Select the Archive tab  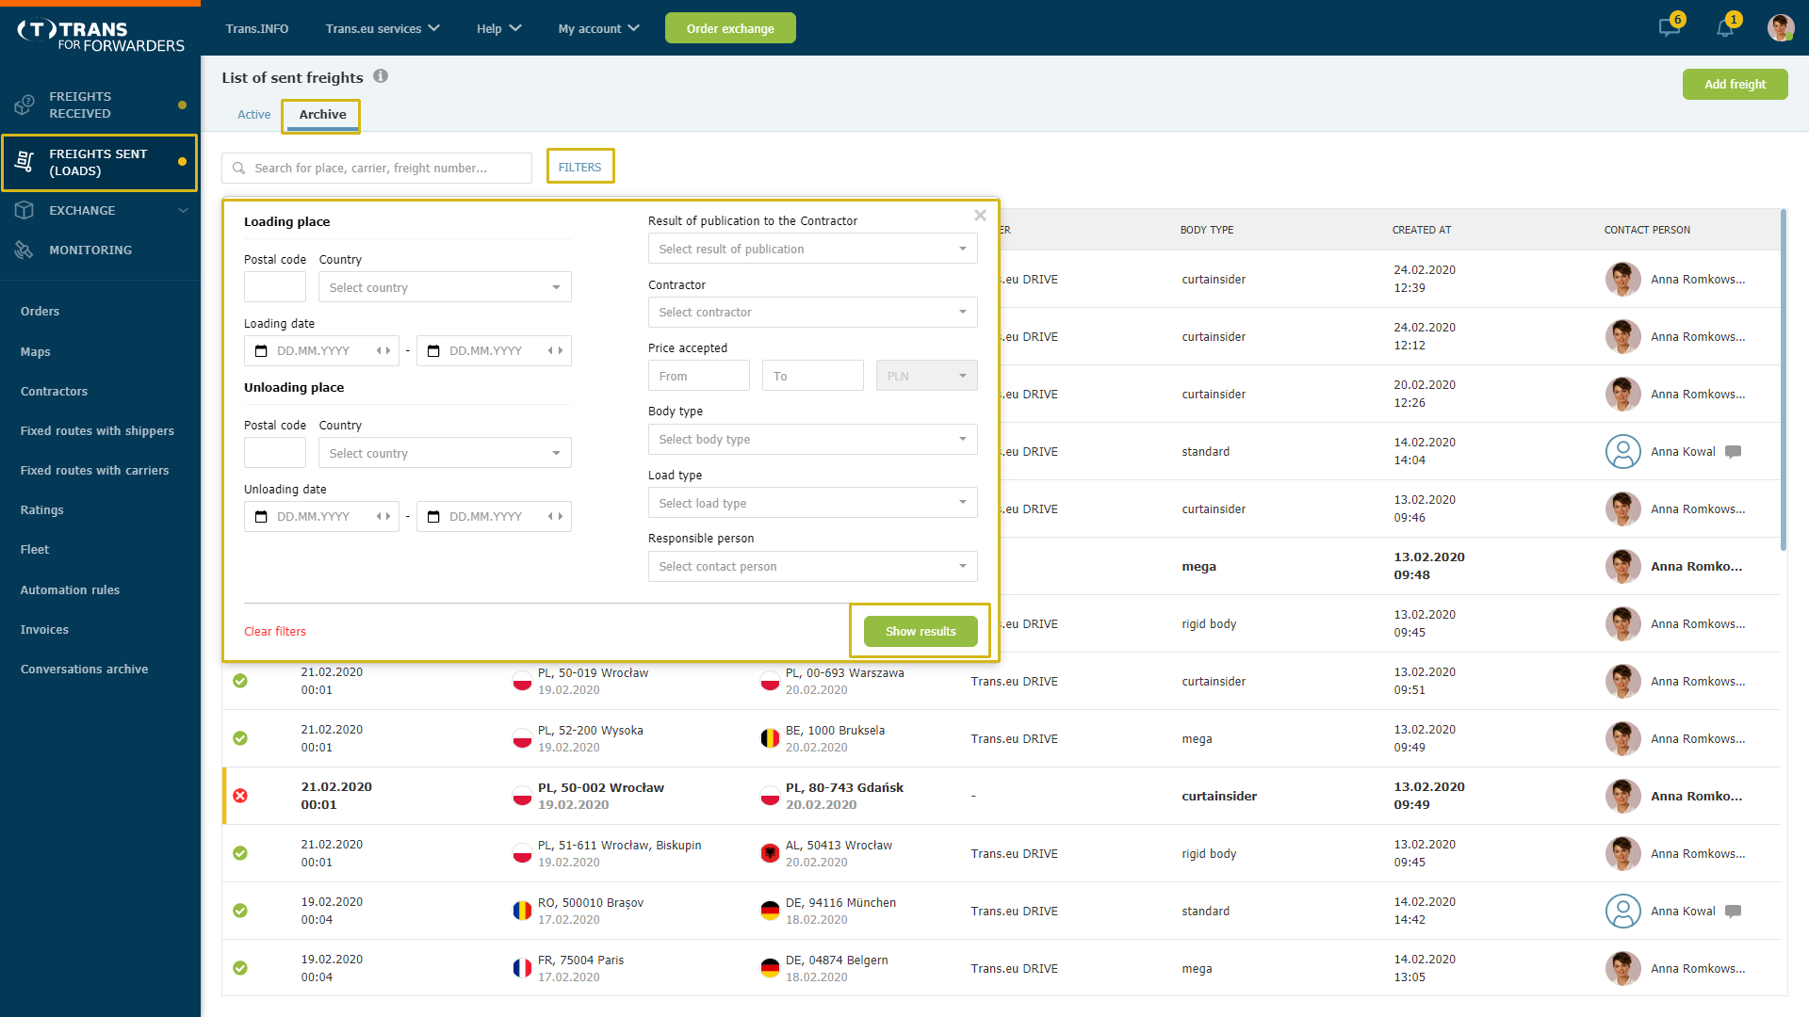click(322, 114)
